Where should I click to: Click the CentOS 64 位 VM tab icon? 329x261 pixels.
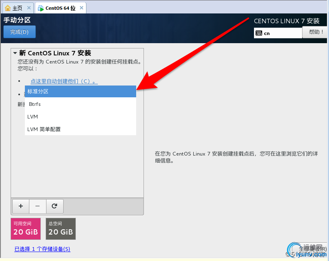(40, 8)
